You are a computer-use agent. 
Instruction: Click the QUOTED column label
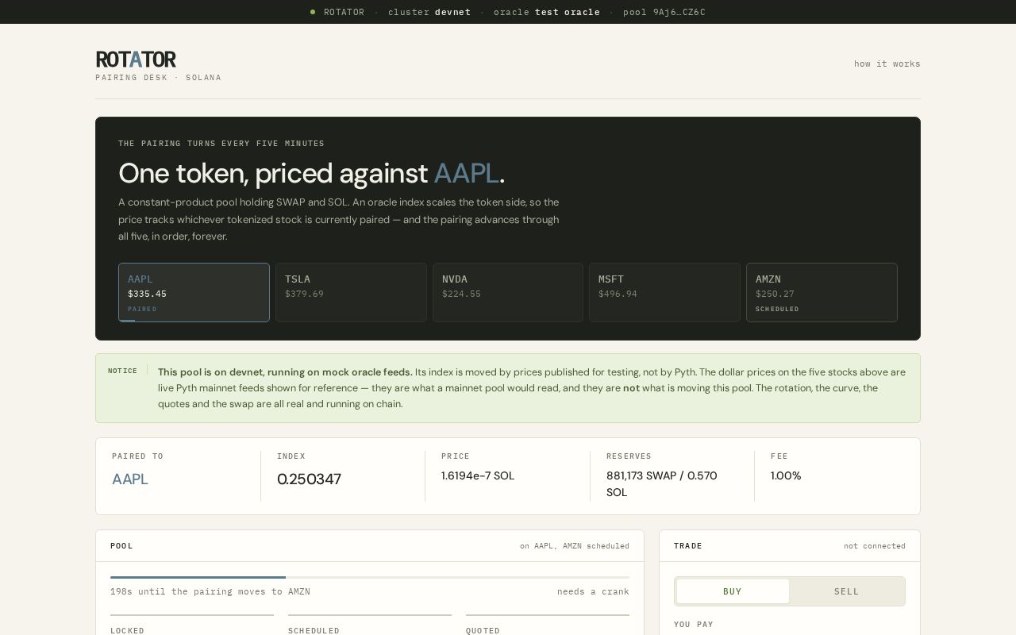tap(483, 630)
